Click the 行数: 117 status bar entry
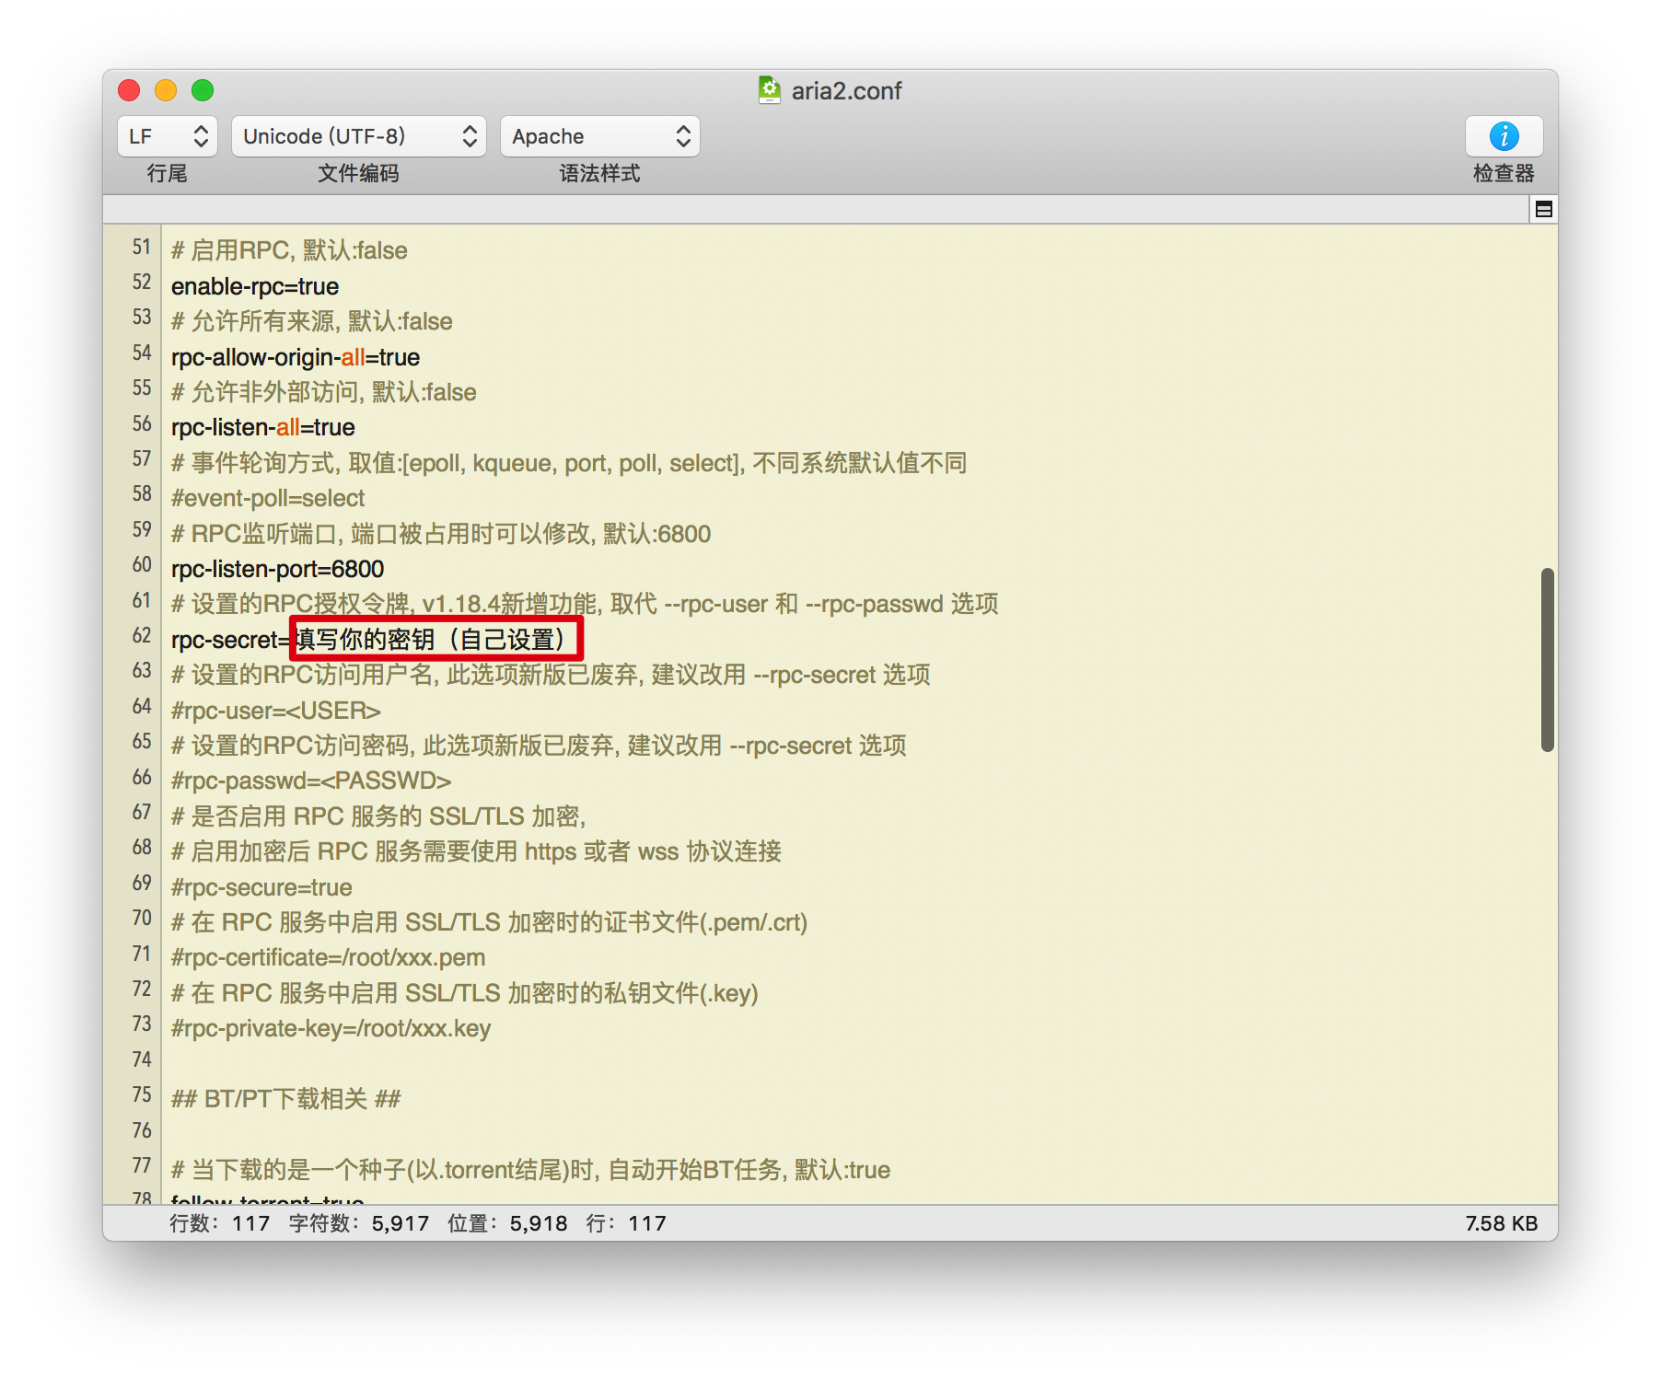This screenshot has width=1661, height=1377. pyautogui.click(x=220, y=1223)
